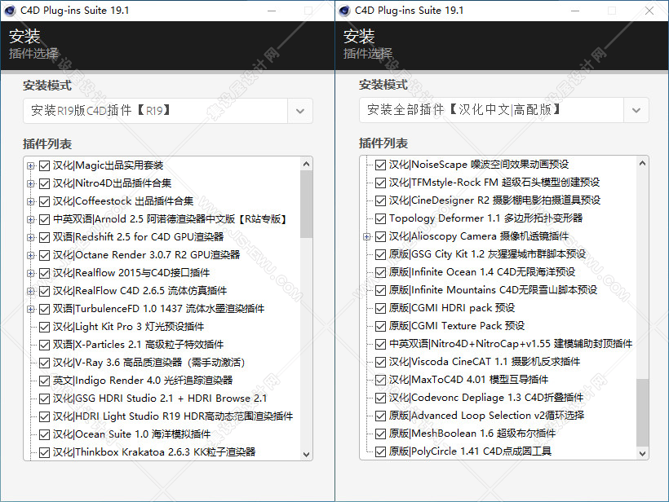Uncheck X-Particles 2.1 plugin
This screenshot has width=669, height=502.
pos(44,345)
